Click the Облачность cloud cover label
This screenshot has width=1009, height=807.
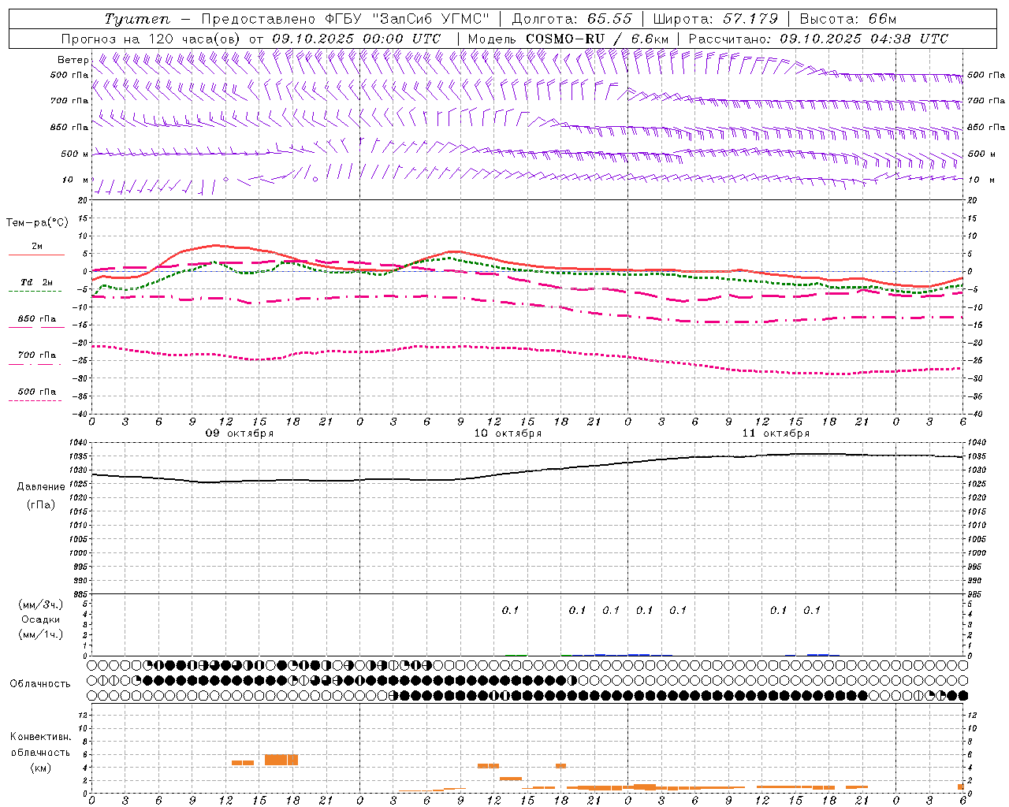tap(40, 683)
